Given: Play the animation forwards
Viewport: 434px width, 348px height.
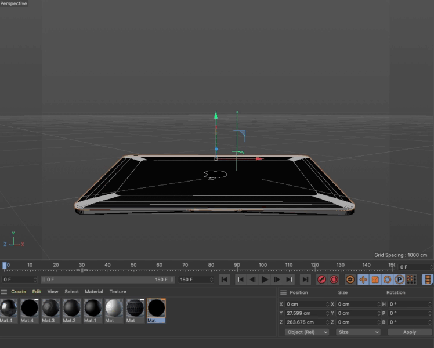Looking at the screenshot, I should click(265, 280).
